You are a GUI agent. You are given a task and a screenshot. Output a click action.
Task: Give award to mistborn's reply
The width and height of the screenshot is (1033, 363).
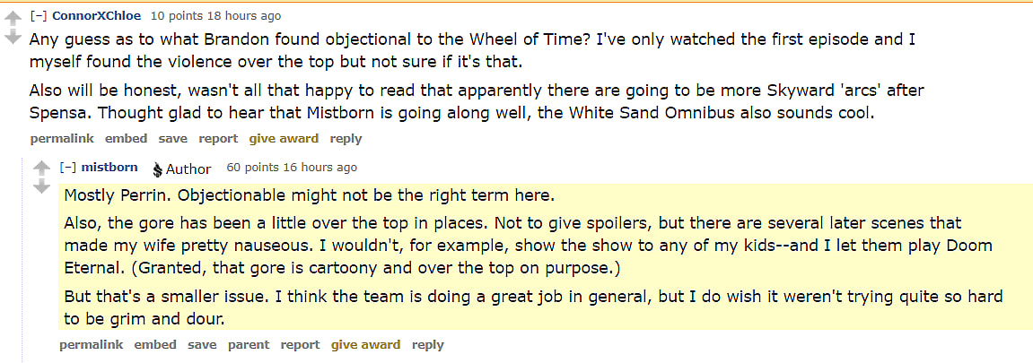coord(366,345)
